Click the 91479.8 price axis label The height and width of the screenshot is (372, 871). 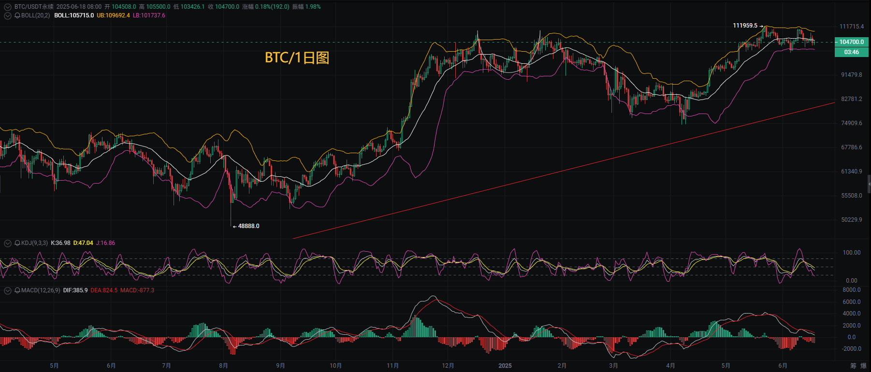click(x=852, y=75)
